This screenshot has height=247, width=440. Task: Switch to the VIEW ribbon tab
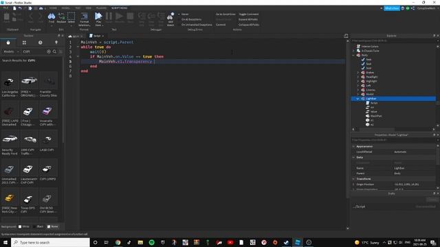(89, 8)
